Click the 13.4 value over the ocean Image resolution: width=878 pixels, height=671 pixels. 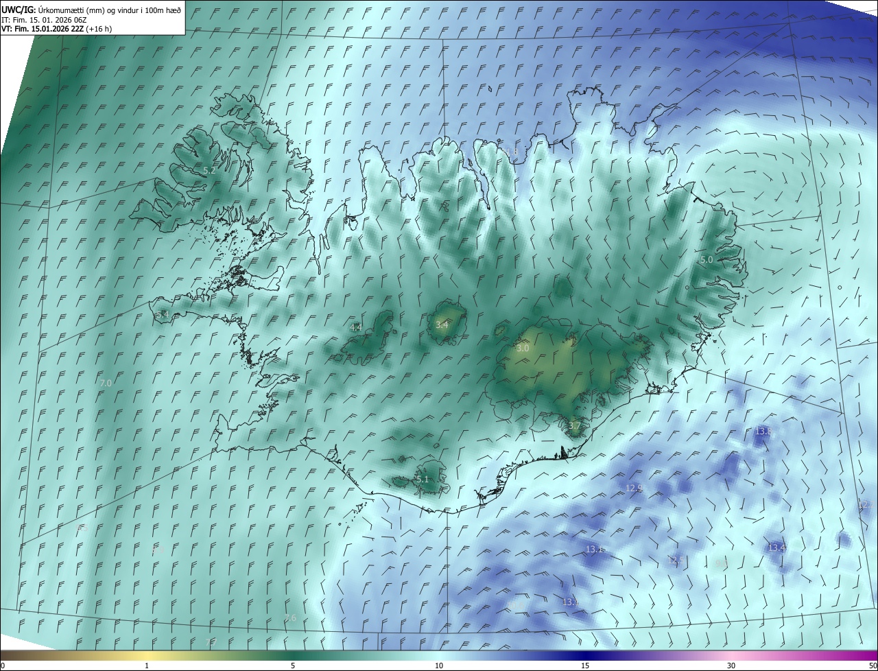tap(776, 548)
